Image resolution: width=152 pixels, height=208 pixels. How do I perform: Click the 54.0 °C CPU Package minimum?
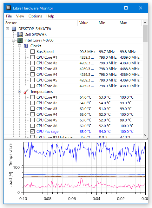coord(105,132)
